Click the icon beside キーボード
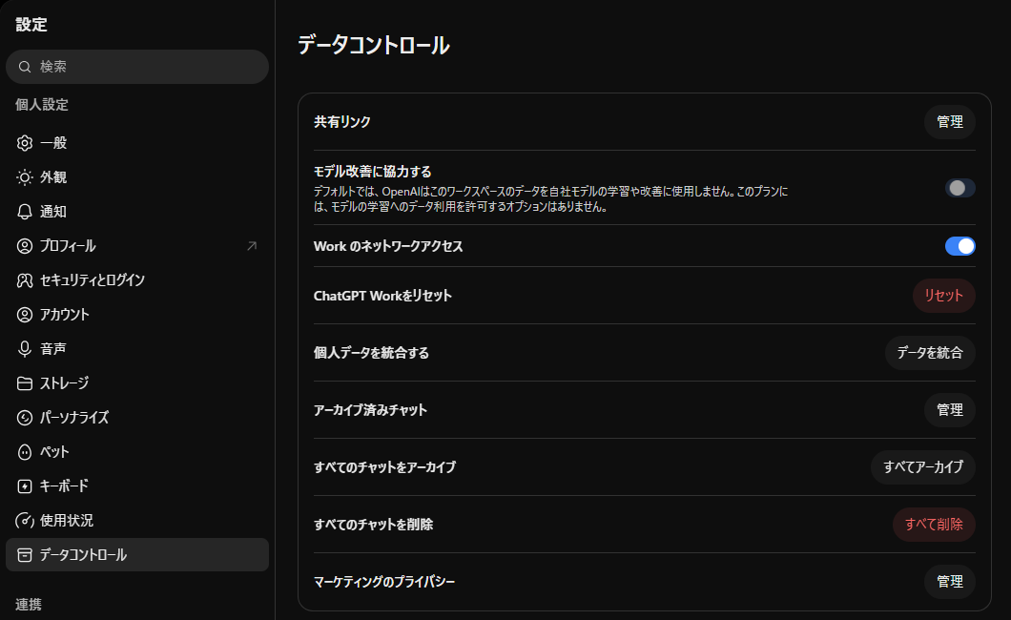Screen dimensions: 1011x620 point(25,486)
